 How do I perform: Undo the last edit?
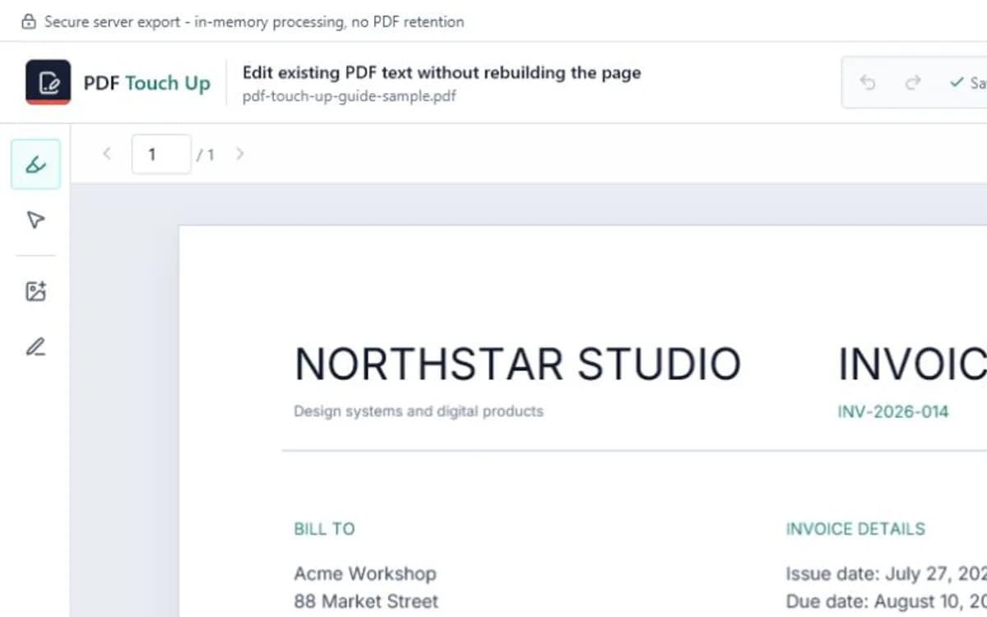coord(868,82)
